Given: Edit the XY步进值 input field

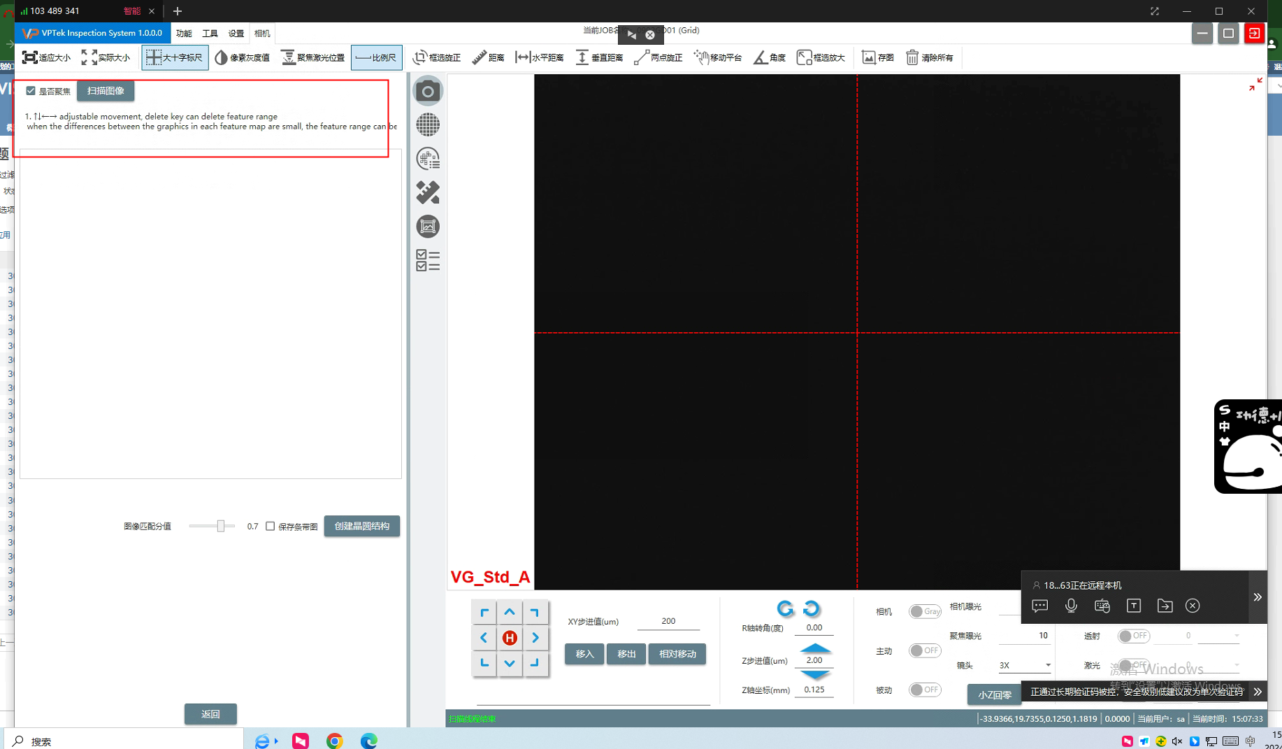Looking at the screenshot, I should click(668, 621).
